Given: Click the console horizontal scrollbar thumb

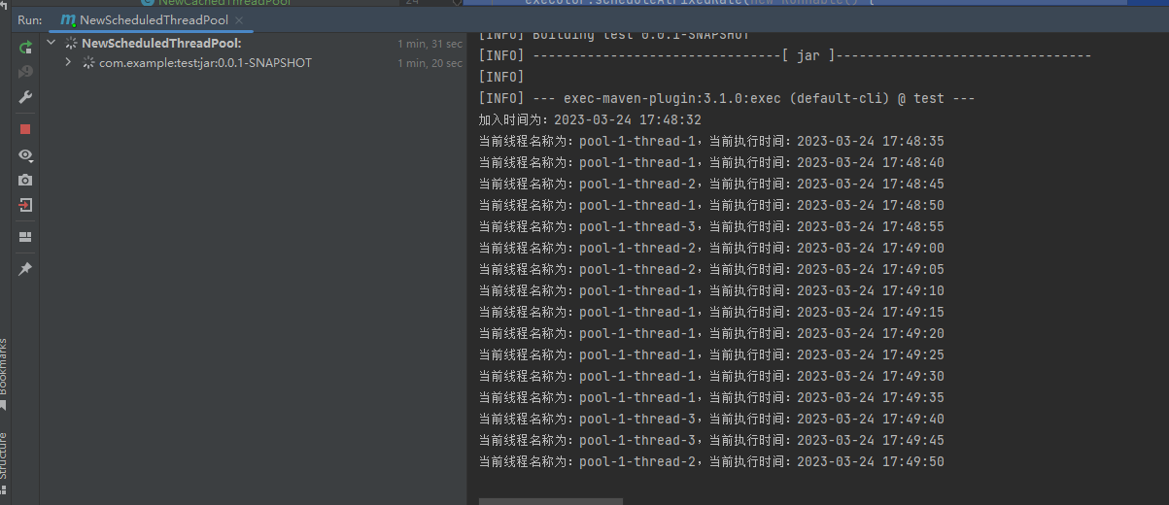Looking at the screenshot, I should click(551, 501).
